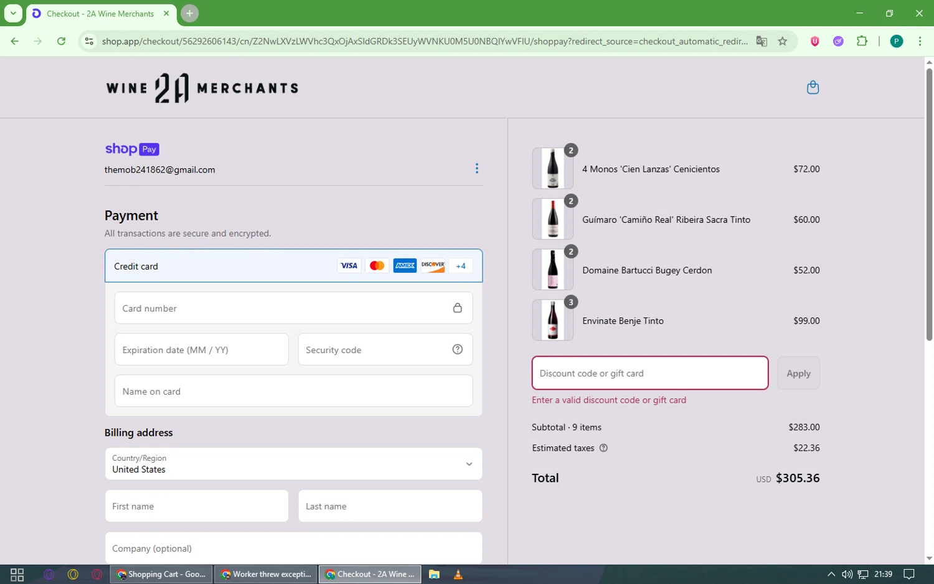
Task: Open the notification center icon
Action: [x=909, y=574]
